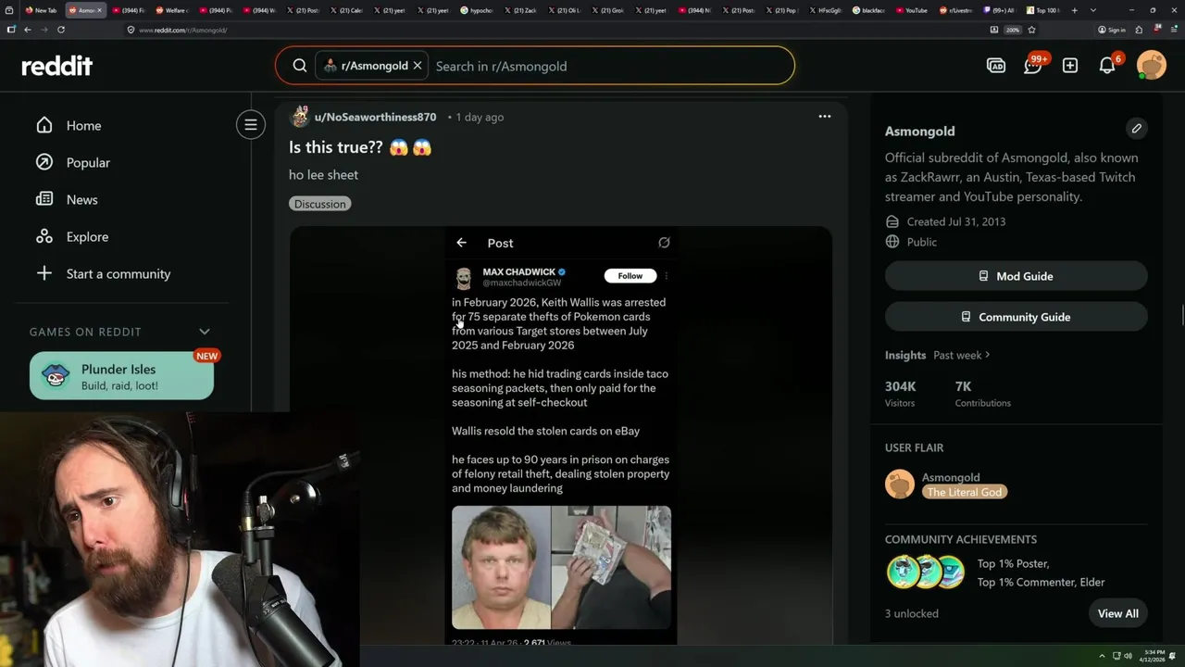Screen dimensions: 1185x667
Task: Switch to YouTube tab
Action: click(x=911, y=10)
